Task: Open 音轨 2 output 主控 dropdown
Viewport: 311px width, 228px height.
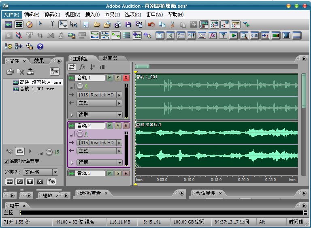Action: pyautogui.click(x=99, y=151)
